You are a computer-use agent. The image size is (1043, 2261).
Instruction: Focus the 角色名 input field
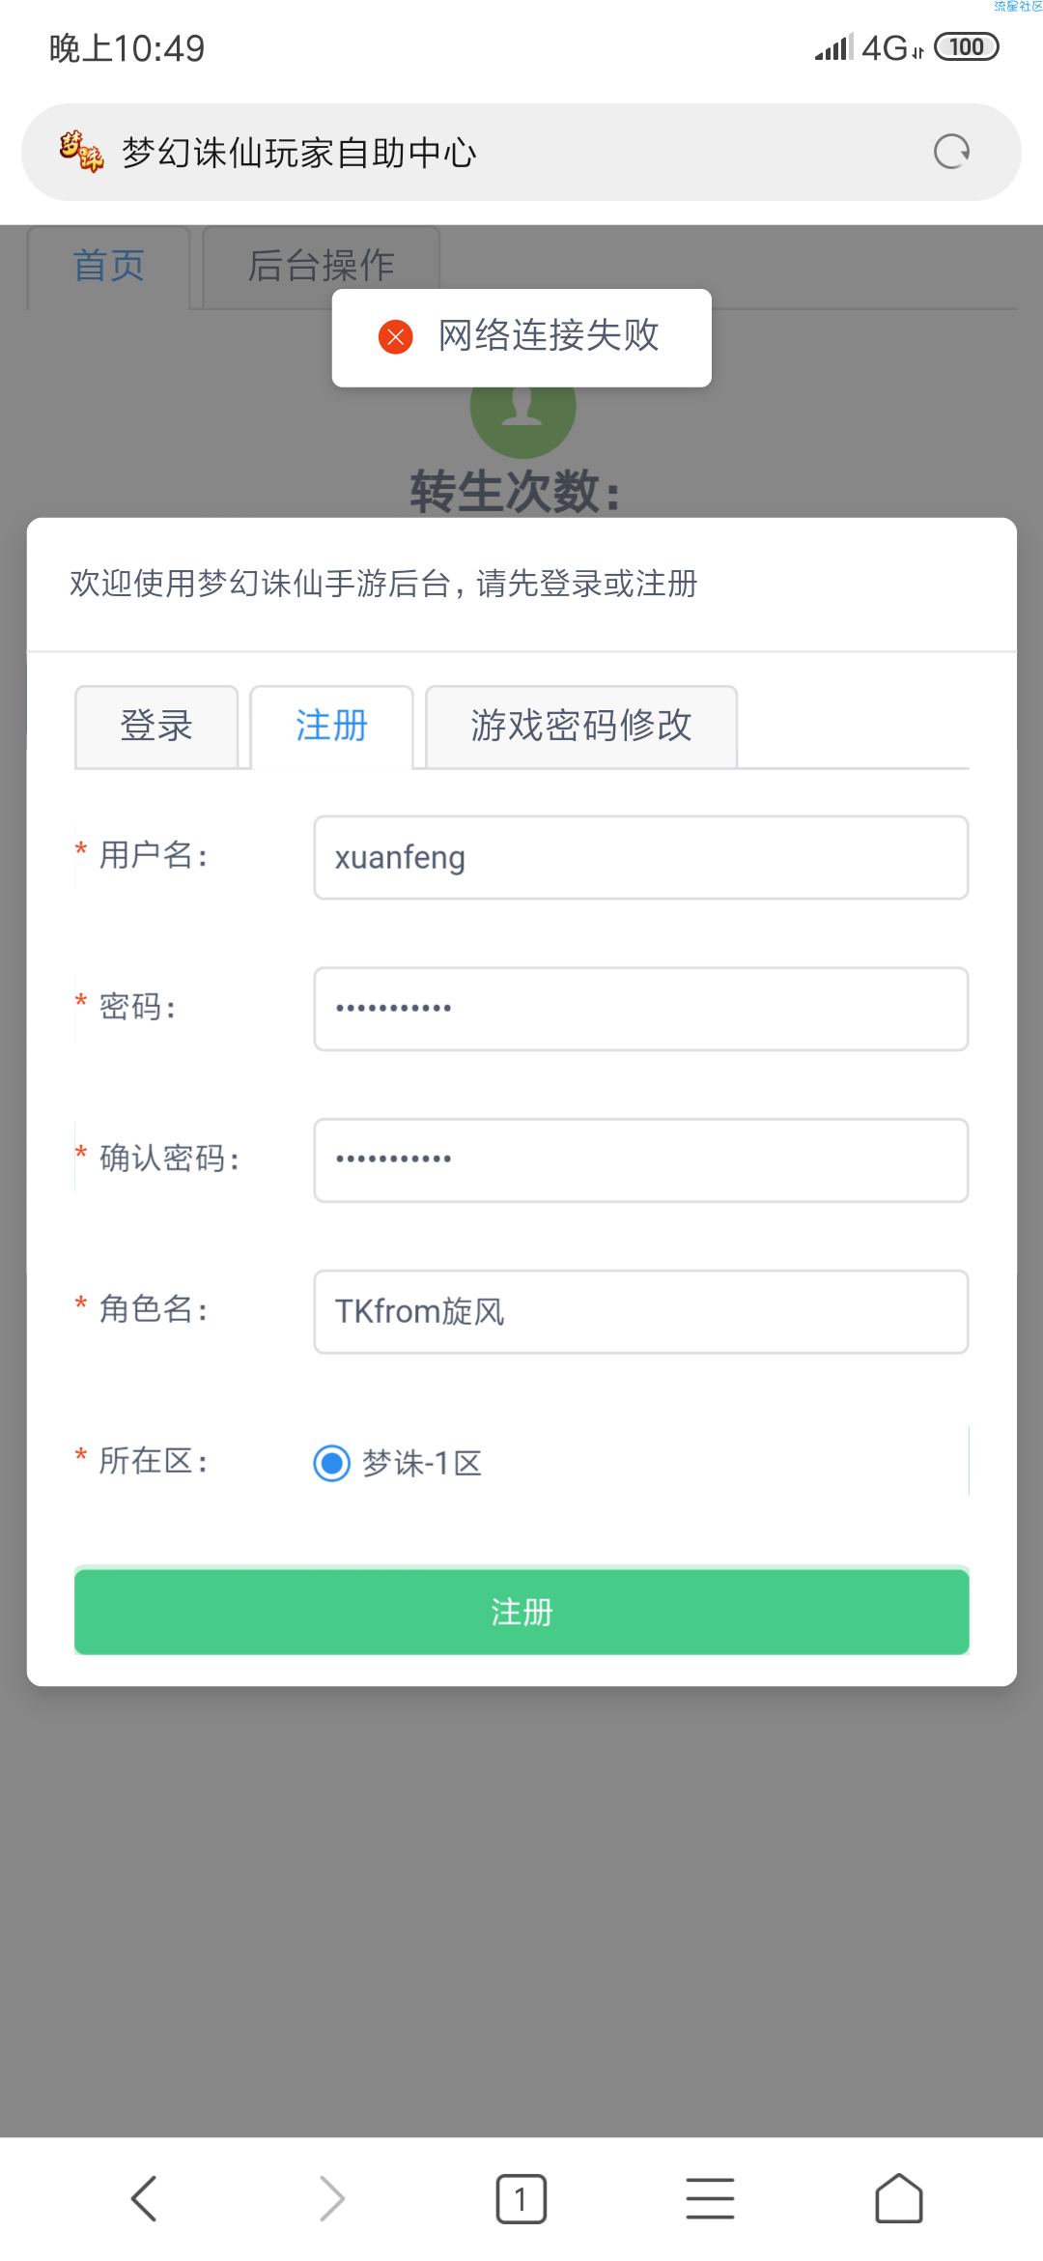641,1312
